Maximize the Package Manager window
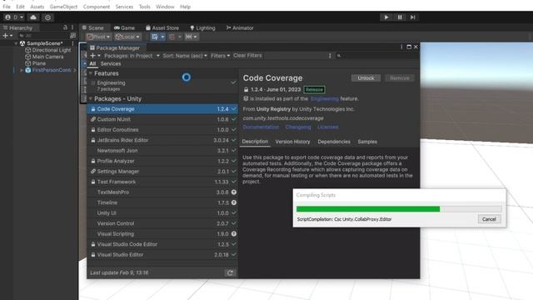Image resolution: width=533 pixels, height=300 pixels. click(409, 47)
